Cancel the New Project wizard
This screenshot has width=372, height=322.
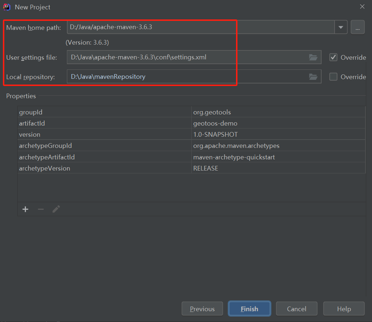pos(296,309)
